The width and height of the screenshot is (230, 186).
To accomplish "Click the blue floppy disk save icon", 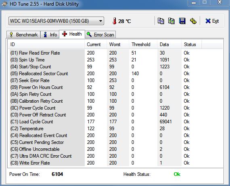I will 182,21.
